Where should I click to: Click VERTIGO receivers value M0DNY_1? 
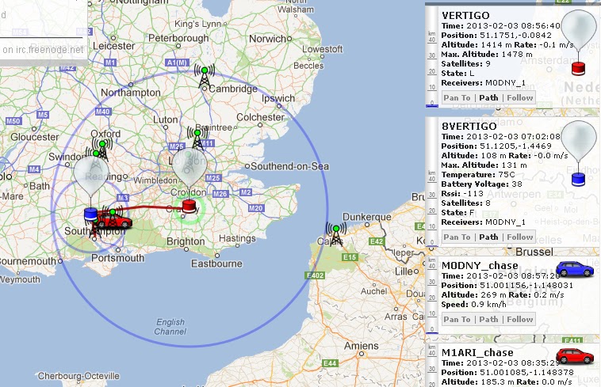(506, 83)
